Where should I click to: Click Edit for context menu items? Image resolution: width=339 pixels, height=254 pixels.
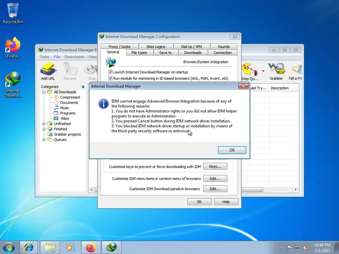(x=215, y=179)
